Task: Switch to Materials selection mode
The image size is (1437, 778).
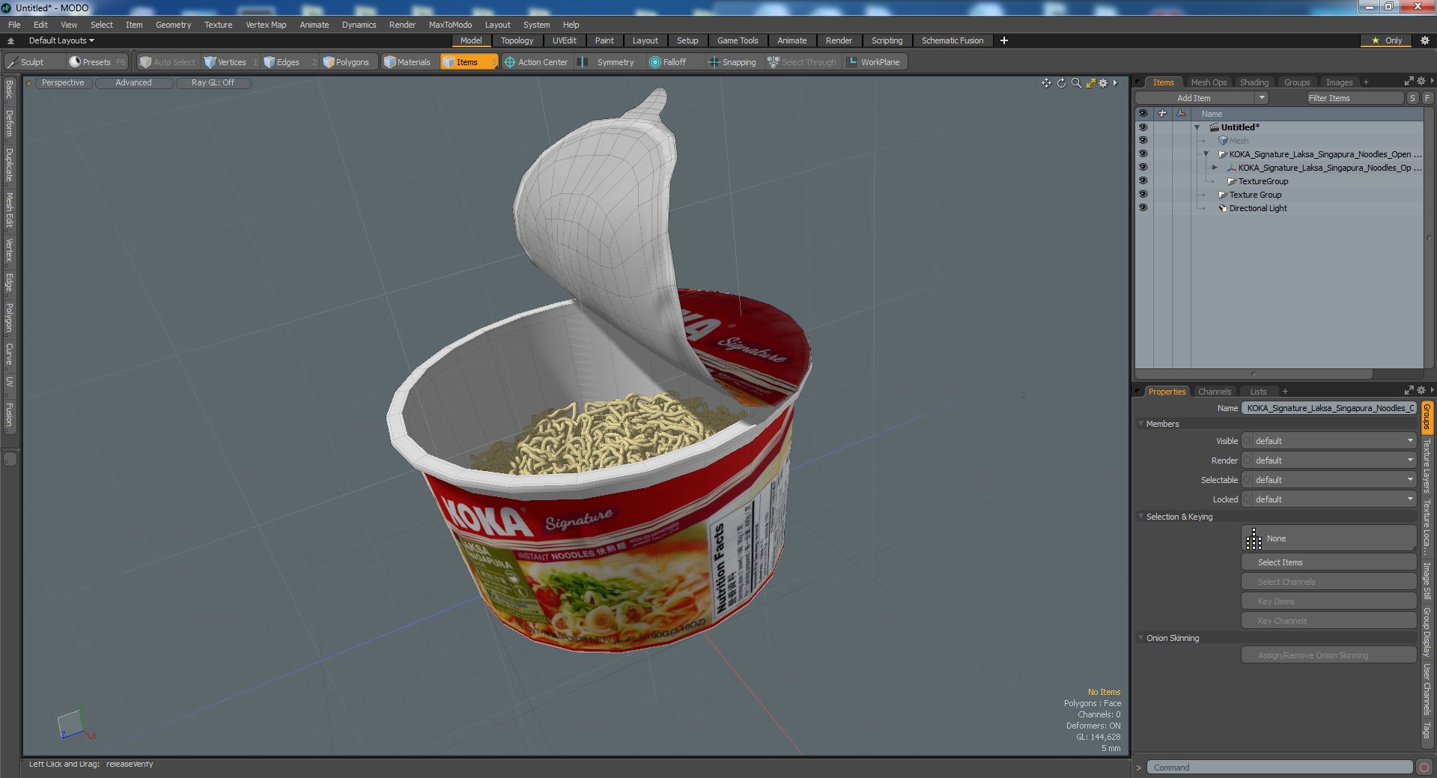Action: (x=407, y=62)
